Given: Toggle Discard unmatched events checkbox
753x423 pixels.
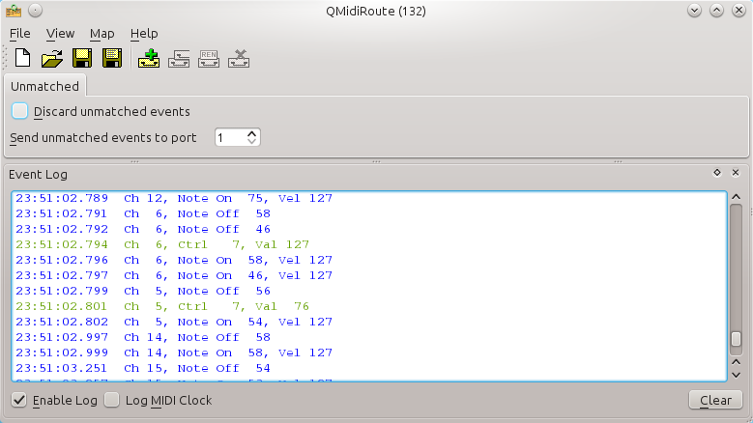Looking at the screenshot, I should [19, 111].
